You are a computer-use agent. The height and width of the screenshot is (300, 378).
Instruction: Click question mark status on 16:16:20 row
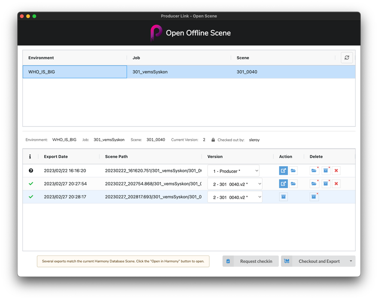tap(31, 171)
